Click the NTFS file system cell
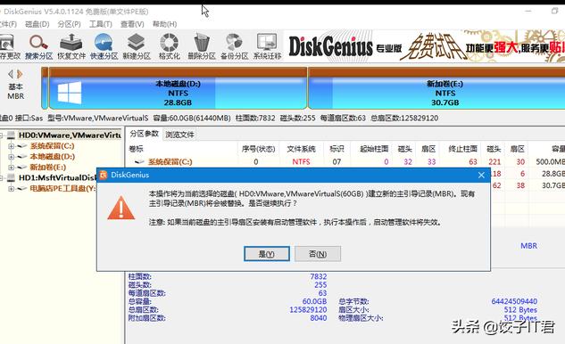Screen dimensions: 565x344 [301, 162]
